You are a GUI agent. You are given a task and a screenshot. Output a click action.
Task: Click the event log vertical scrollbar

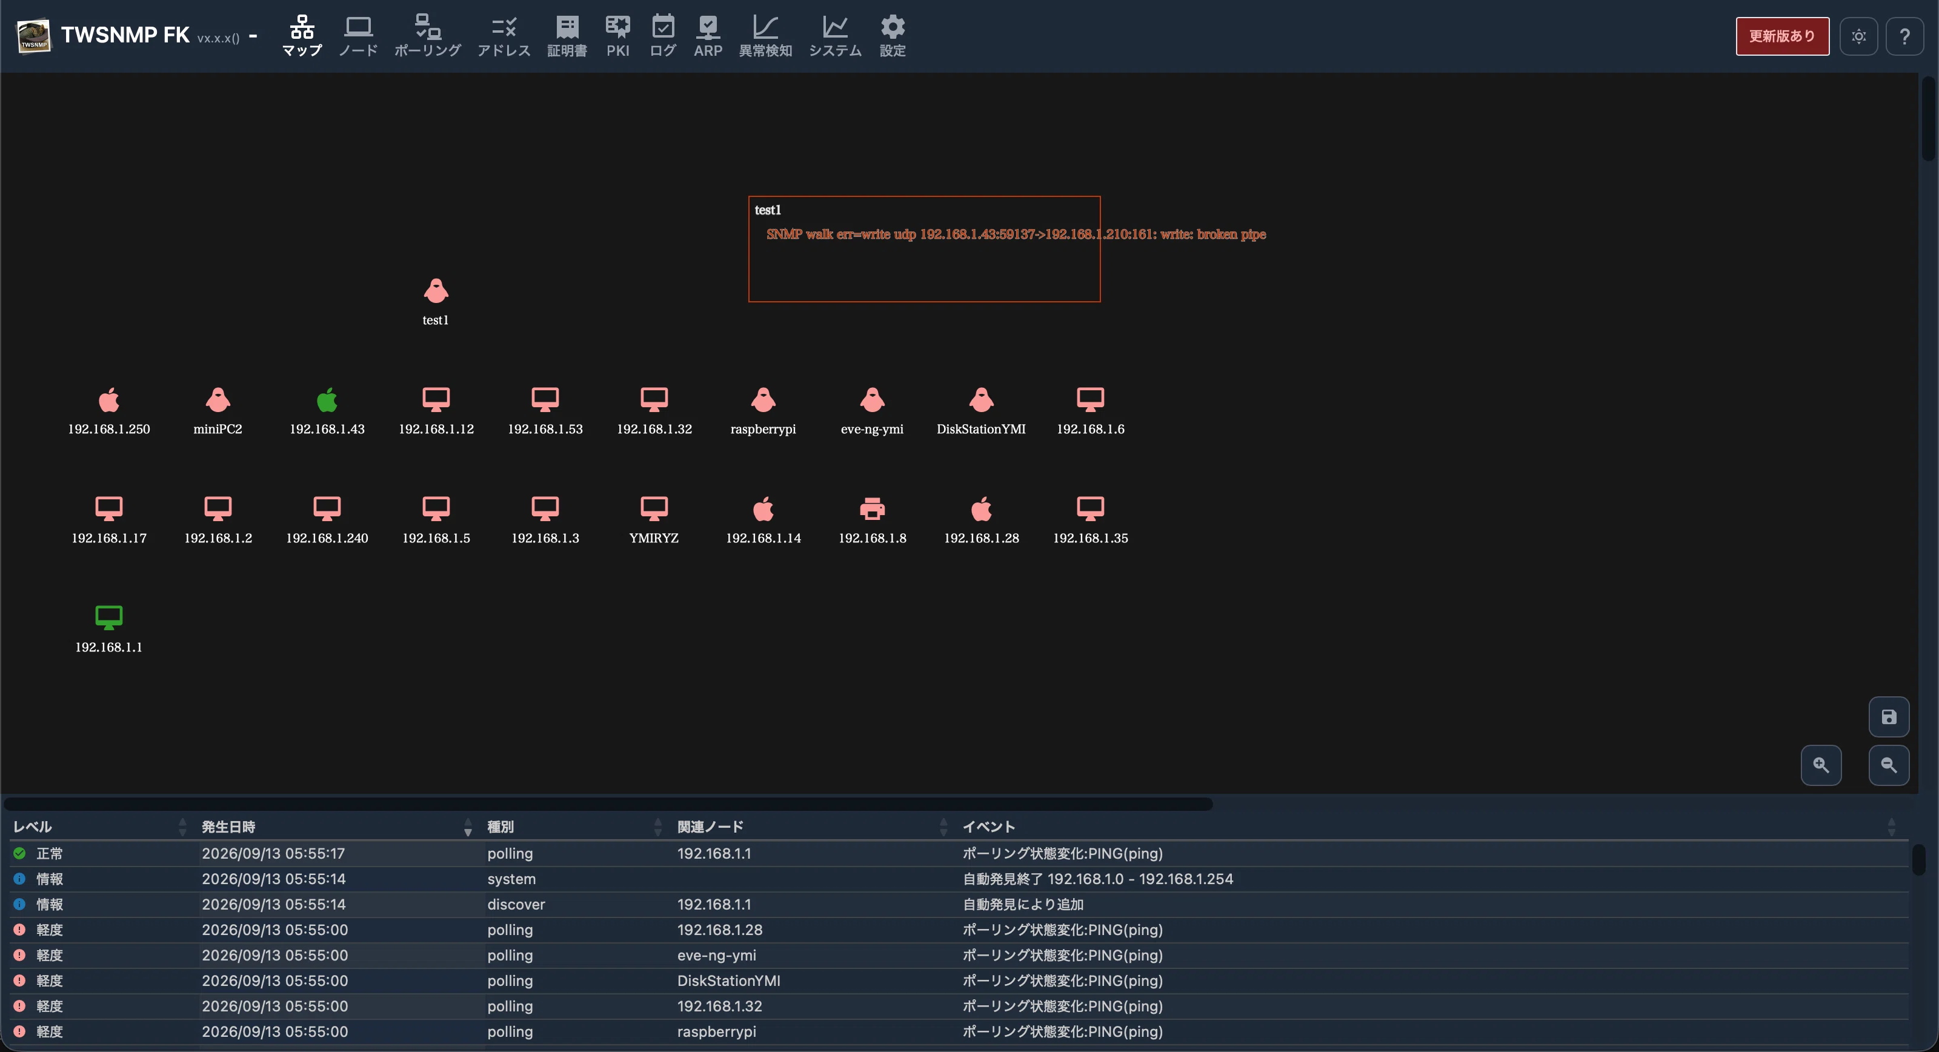[1918, 859]
